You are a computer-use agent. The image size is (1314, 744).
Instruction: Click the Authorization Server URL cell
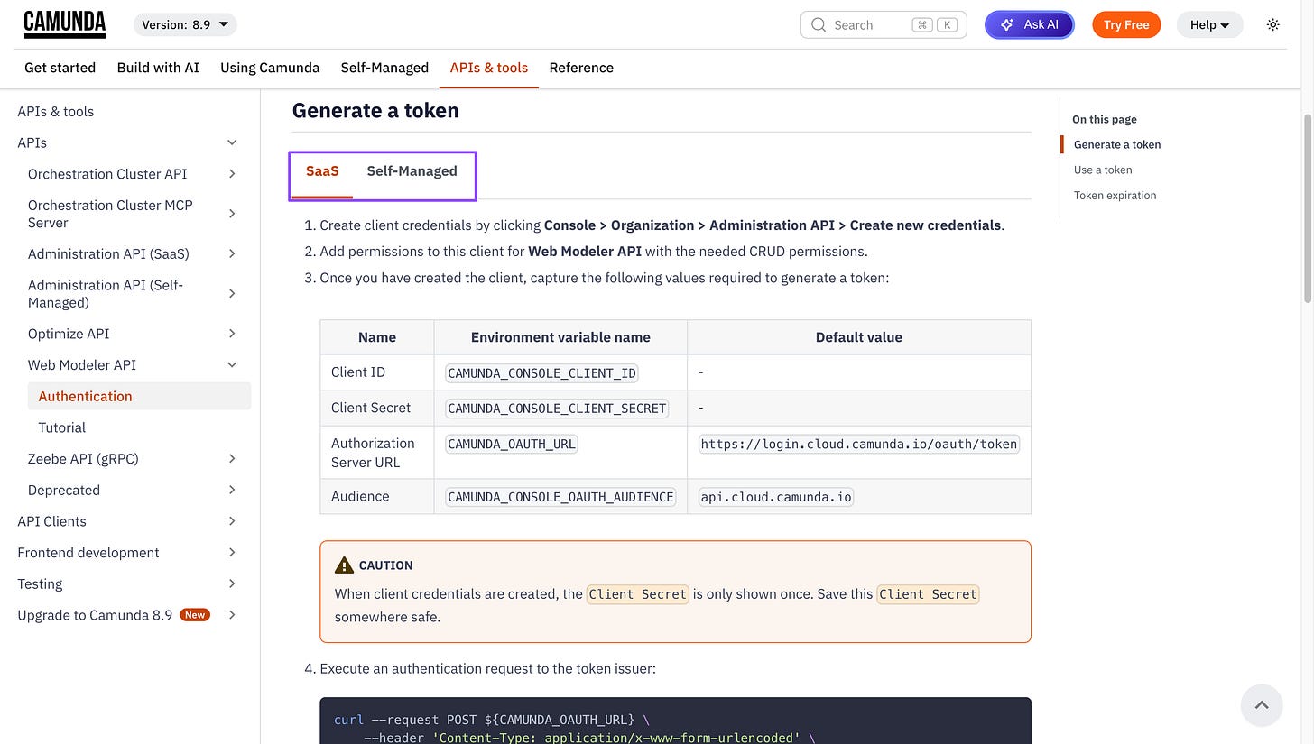377,453
